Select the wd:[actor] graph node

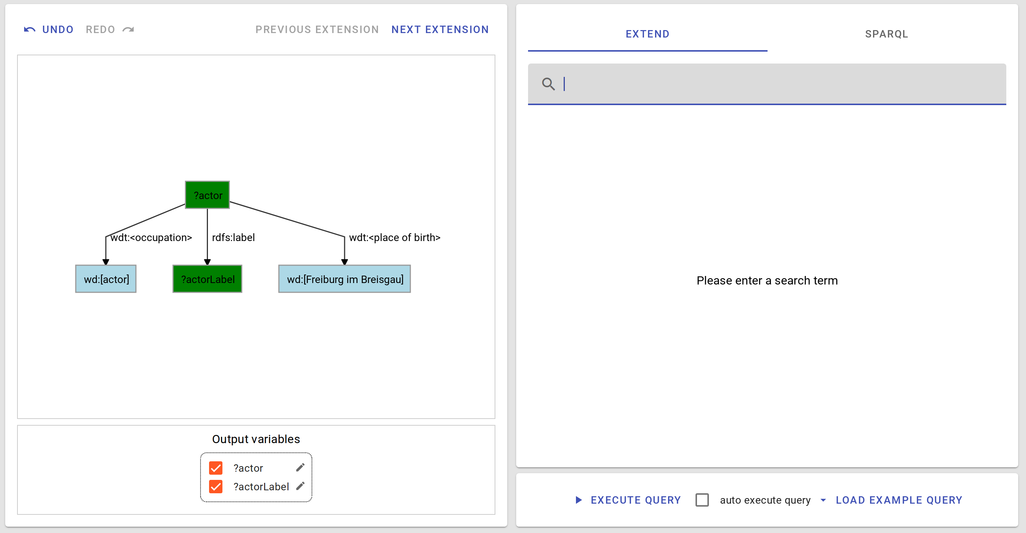point(106,279)
